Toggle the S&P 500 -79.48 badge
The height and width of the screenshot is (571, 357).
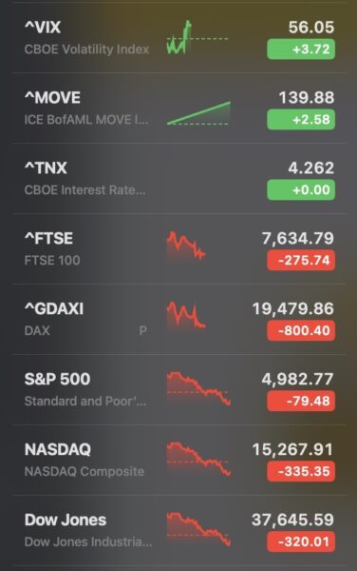(x=301, y=401)
